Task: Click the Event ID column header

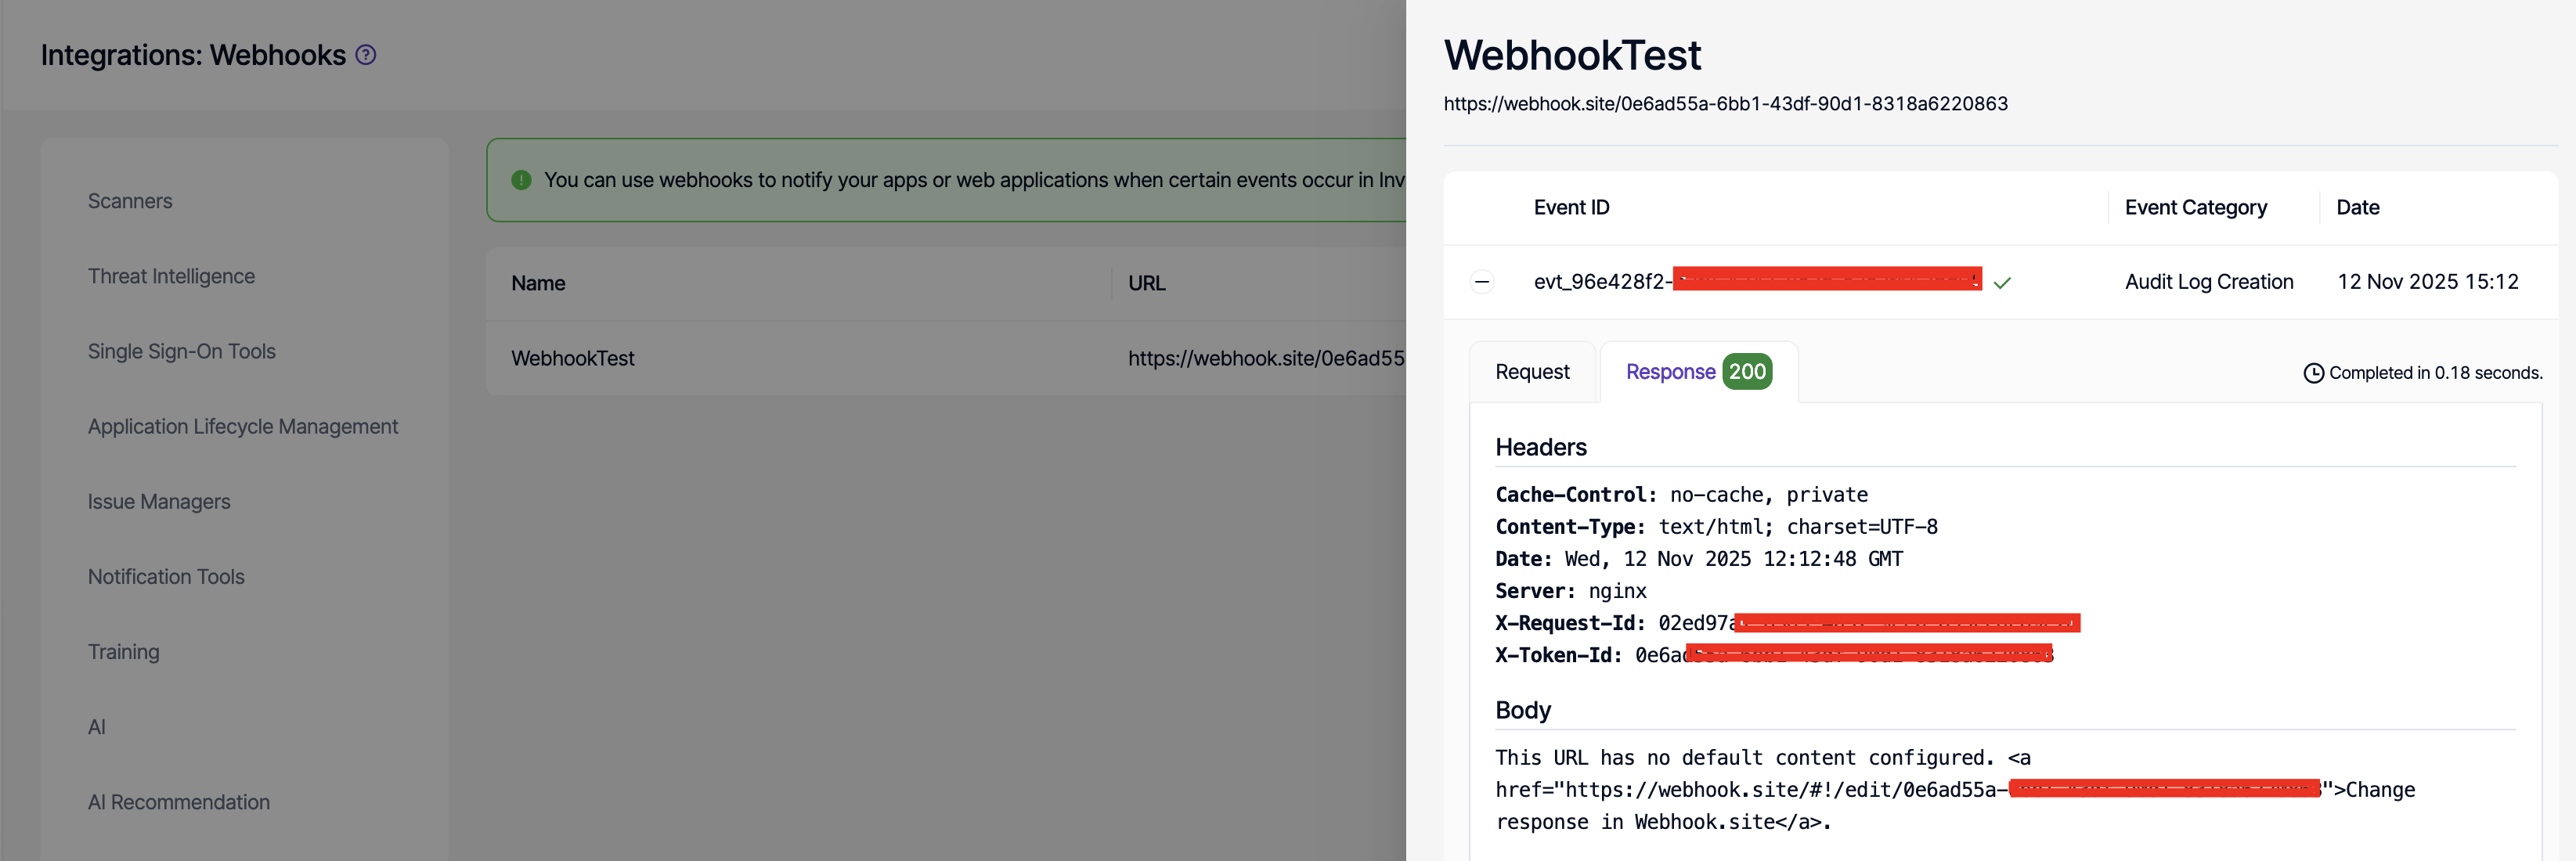Action: coord(1571,207)
